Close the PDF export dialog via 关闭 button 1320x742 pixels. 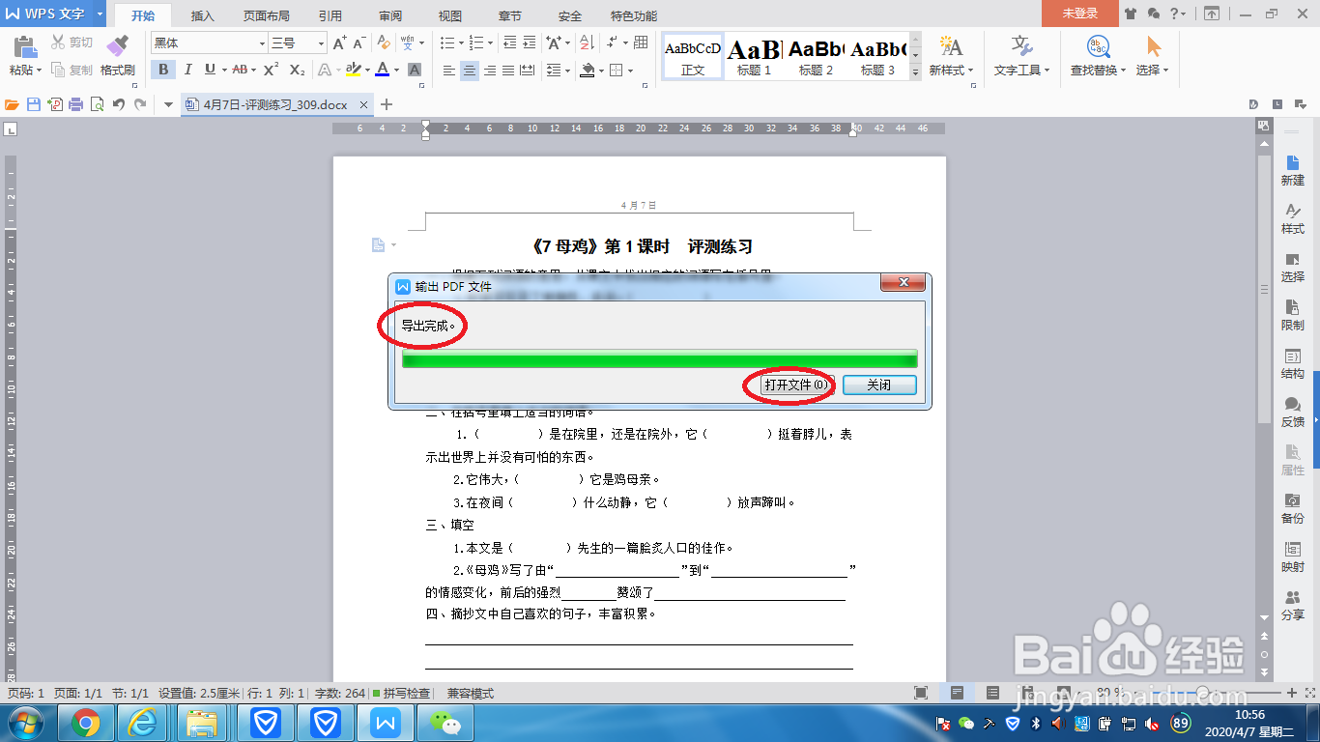coord(878,385)
